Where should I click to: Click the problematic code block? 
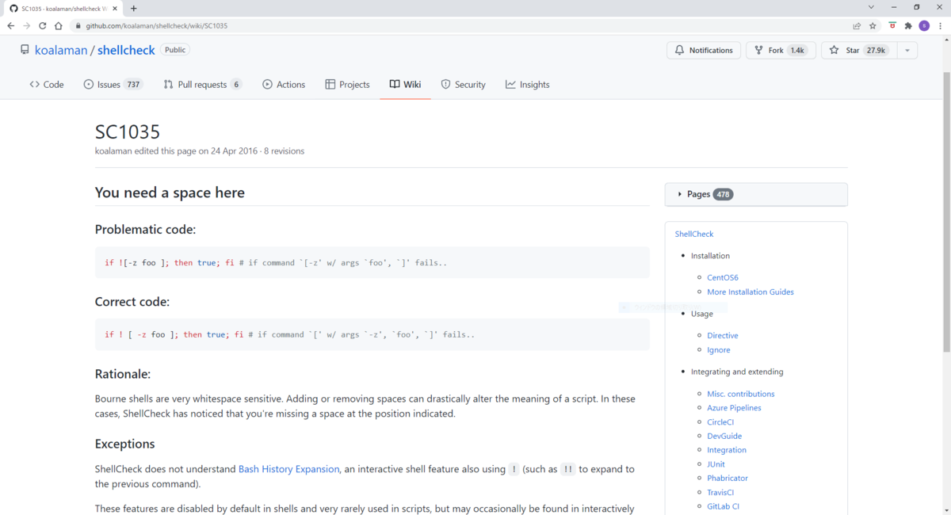pos(372,262)
